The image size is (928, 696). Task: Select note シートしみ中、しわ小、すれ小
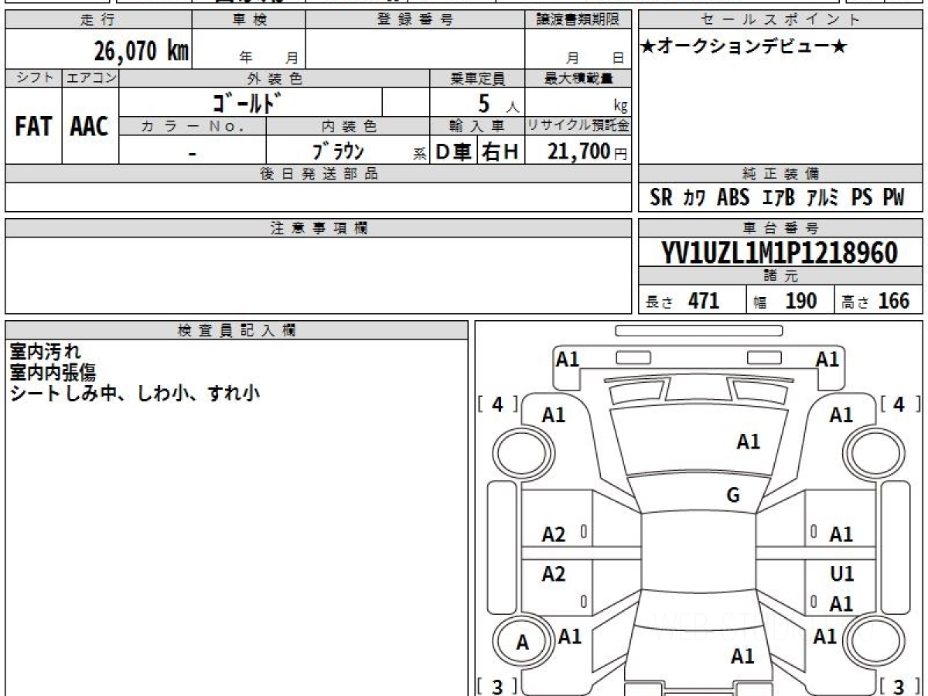pos(135,392)
